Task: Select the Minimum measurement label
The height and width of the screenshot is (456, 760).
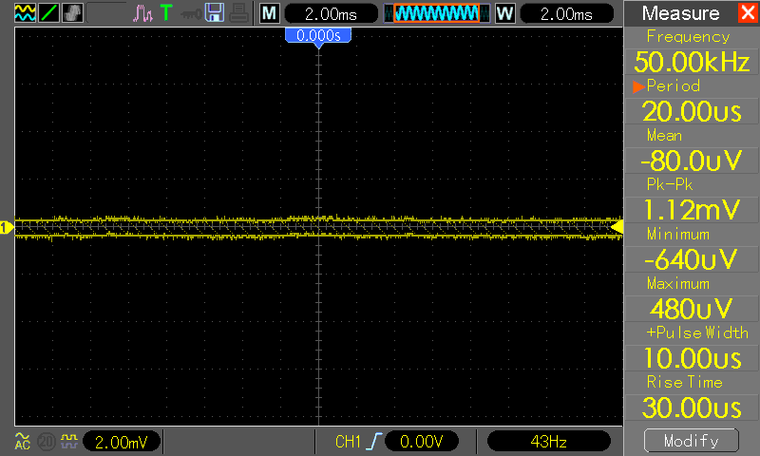Action: coord(678,234)
